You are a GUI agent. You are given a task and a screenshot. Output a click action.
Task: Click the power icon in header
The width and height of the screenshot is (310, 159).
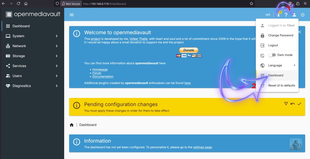point(302,15)
